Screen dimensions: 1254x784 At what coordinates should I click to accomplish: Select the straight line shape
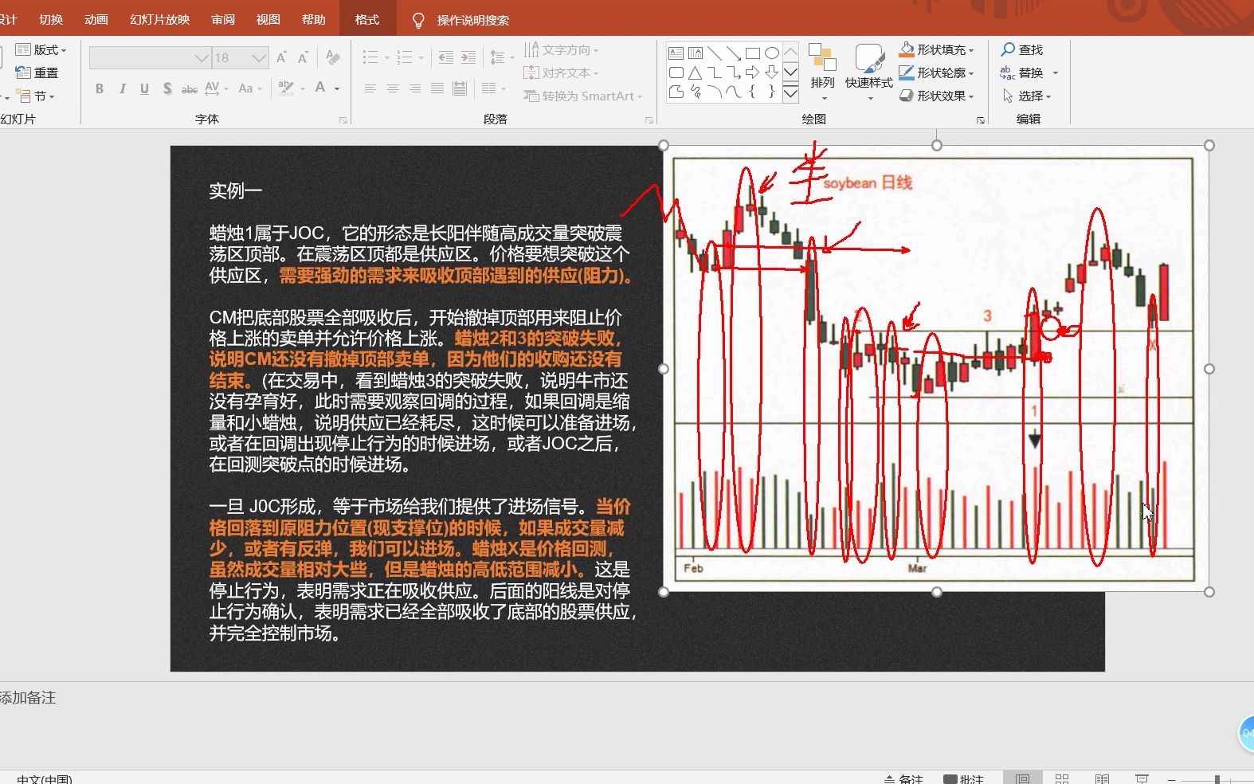[715, 53]
